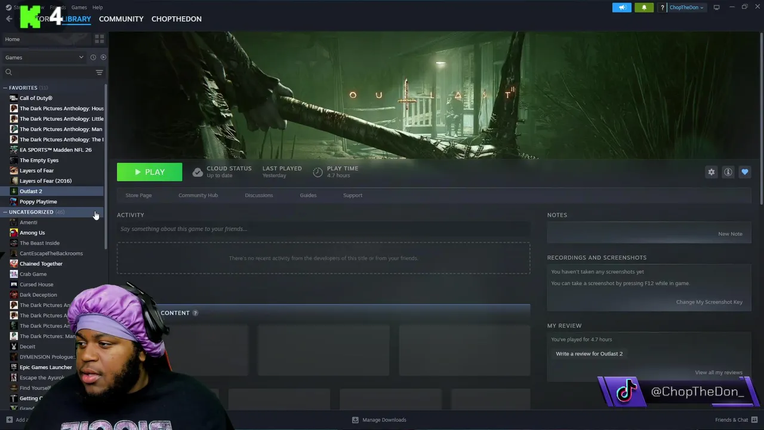The height and width of the screenshot is (430, 764).
Task: Click the activity status text field
Action: [324, 229]
